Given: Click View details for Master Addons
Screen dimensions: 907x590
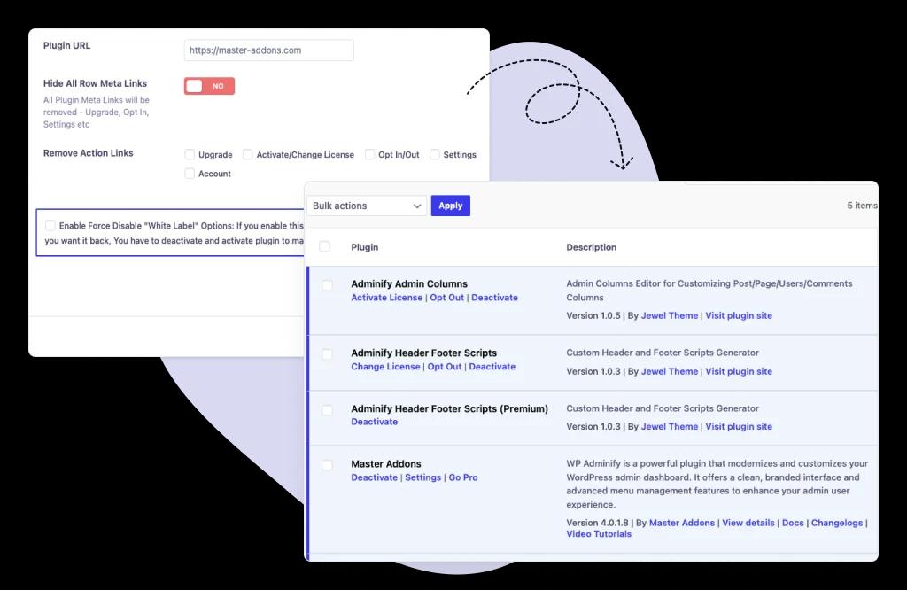Looking at the screenshot, I should 748,523.
